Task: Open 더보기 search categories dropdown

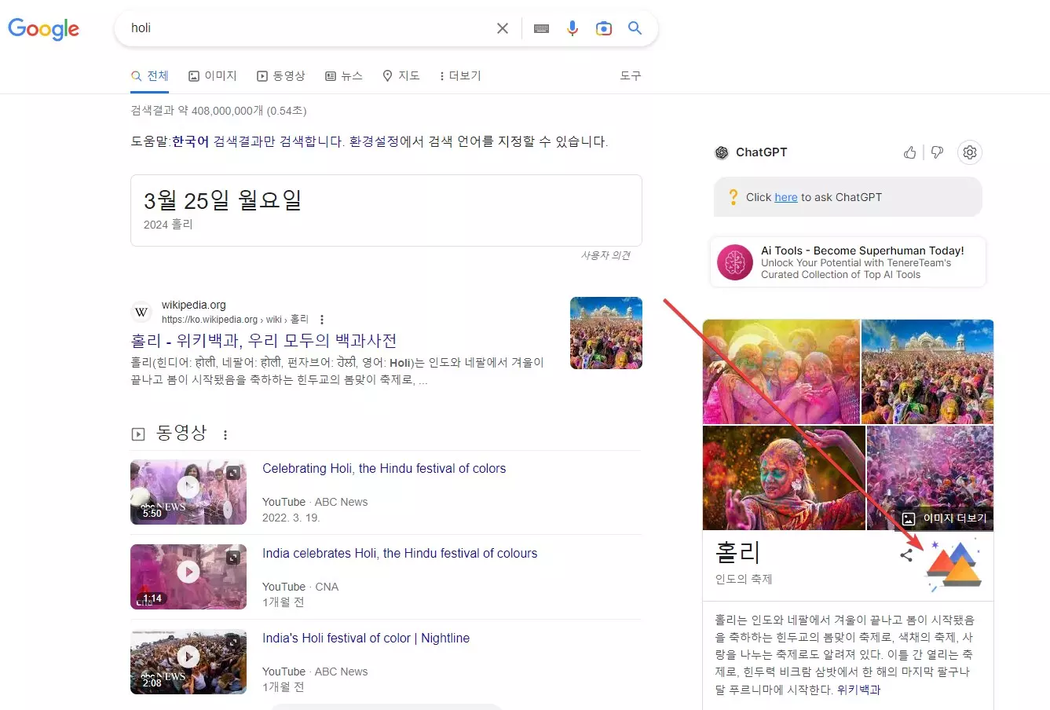Action: 460,75
